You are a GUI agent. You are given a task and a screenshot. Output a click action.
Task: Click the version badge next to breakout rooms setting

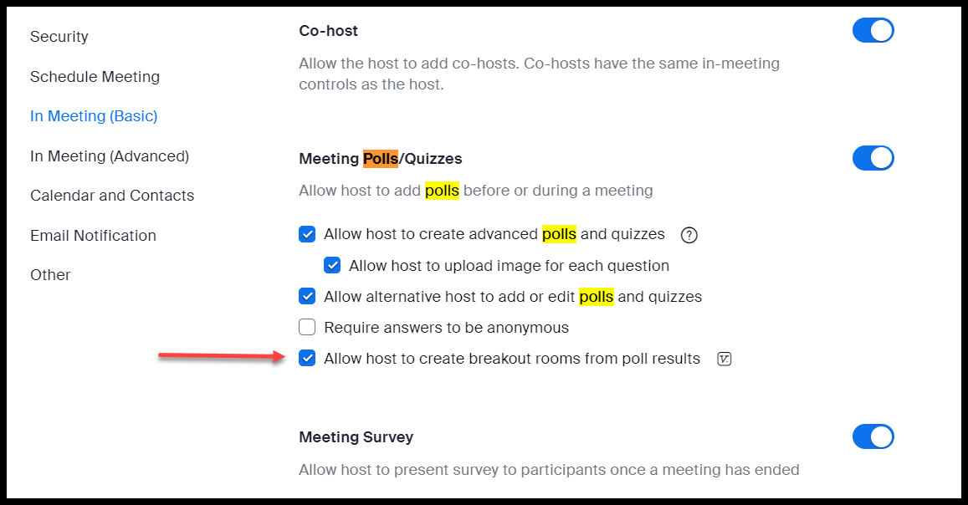[724, 359]
